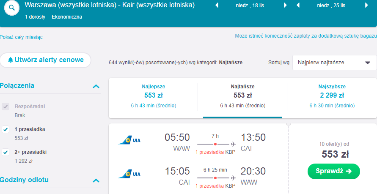
Task: Click the Ekonomiczna cabin class text
Action: click(67, 17)
